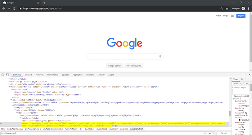The height and width of the screenshot is (135, 252).
Task: Click the browser address bar URL
Action: click(42, 9)
